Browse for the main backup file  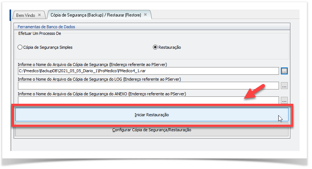(285, 71)
